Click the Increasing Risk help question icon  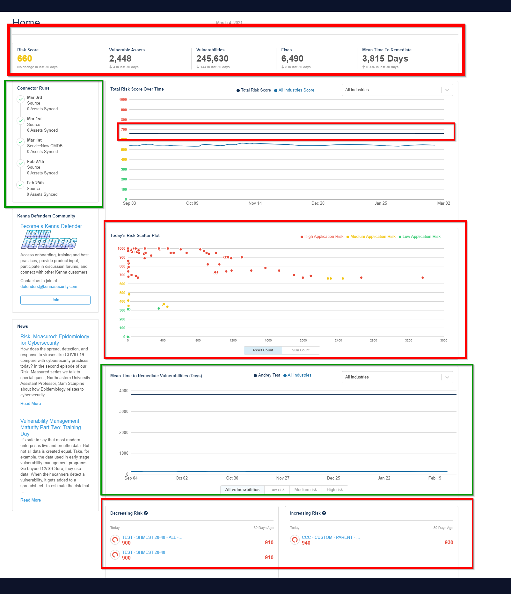tap(324, 513)
